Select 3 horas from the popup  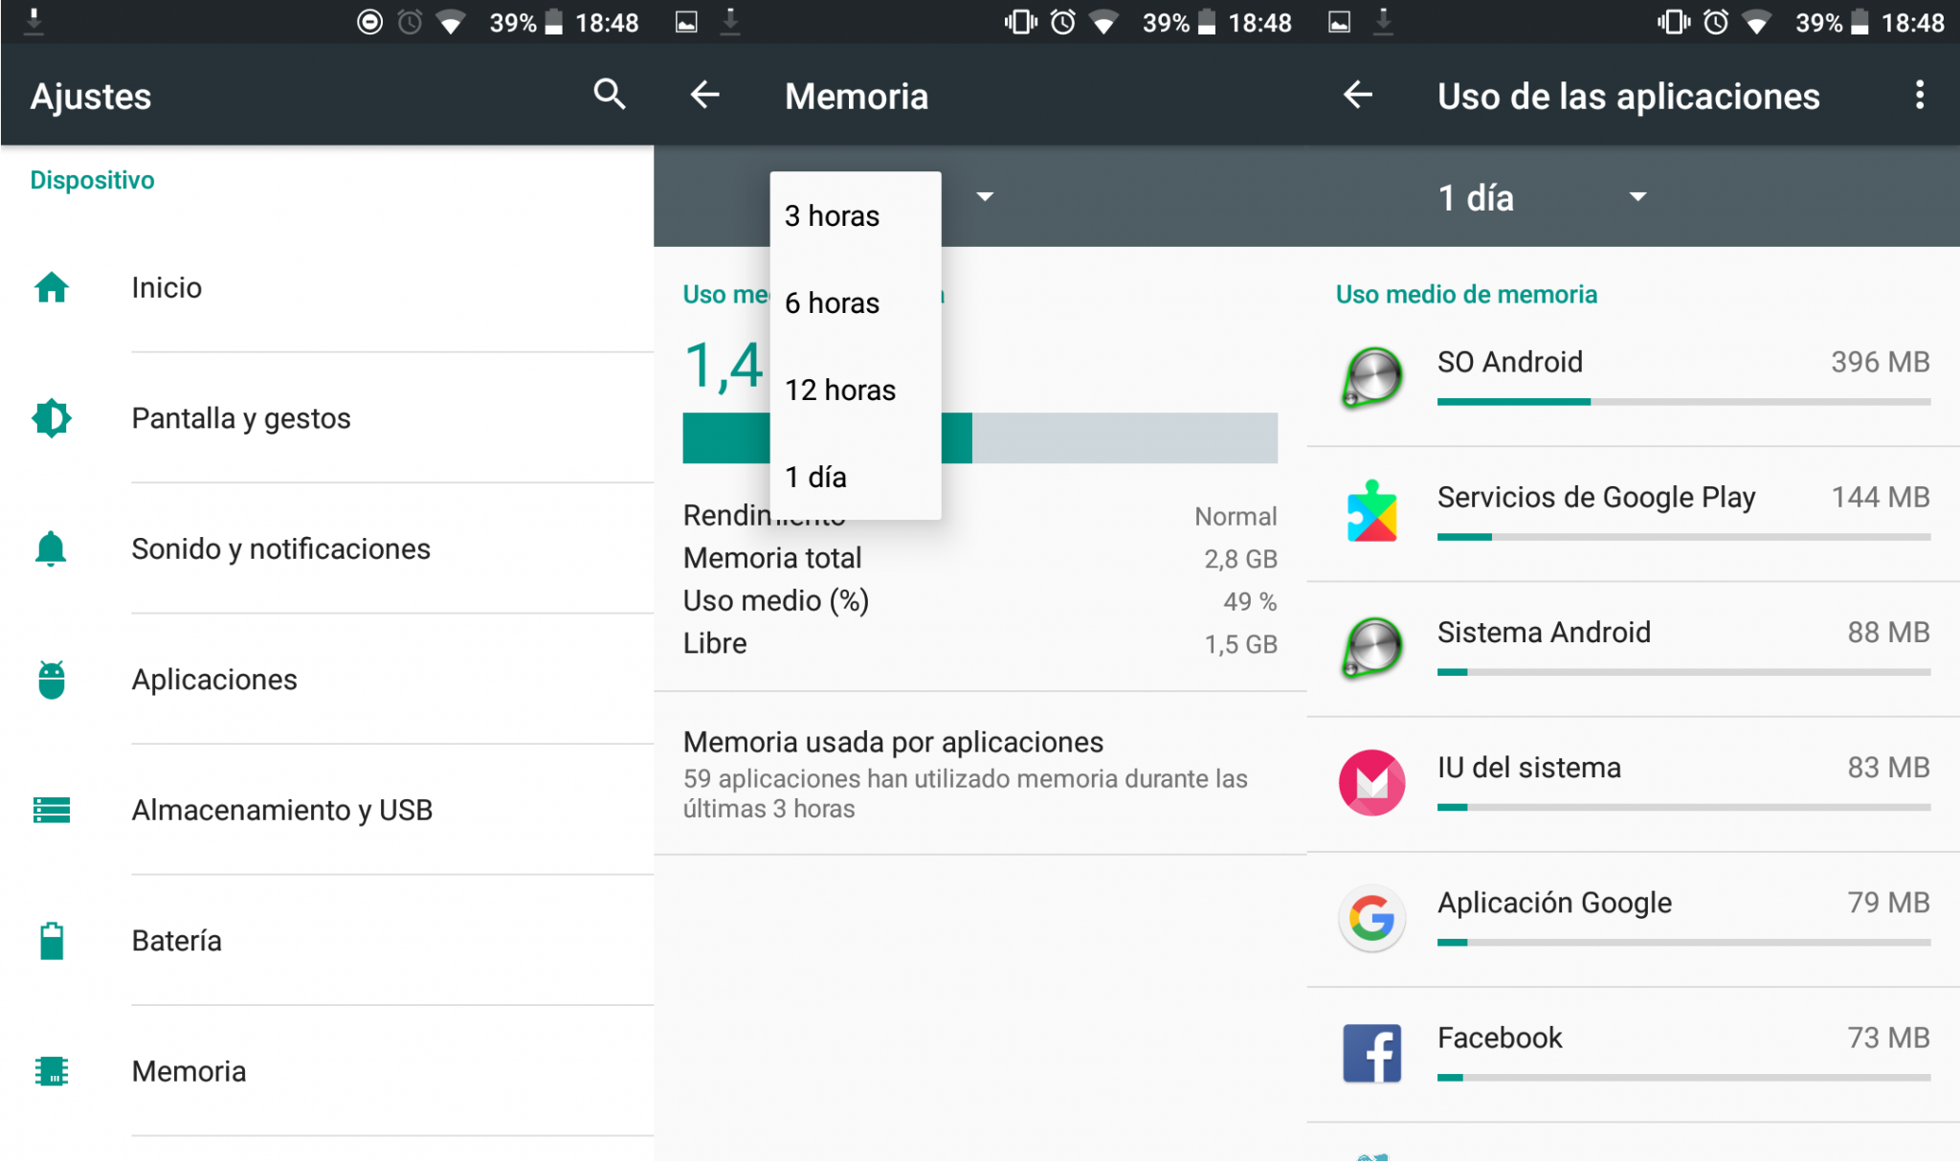[x=832, y=216]
